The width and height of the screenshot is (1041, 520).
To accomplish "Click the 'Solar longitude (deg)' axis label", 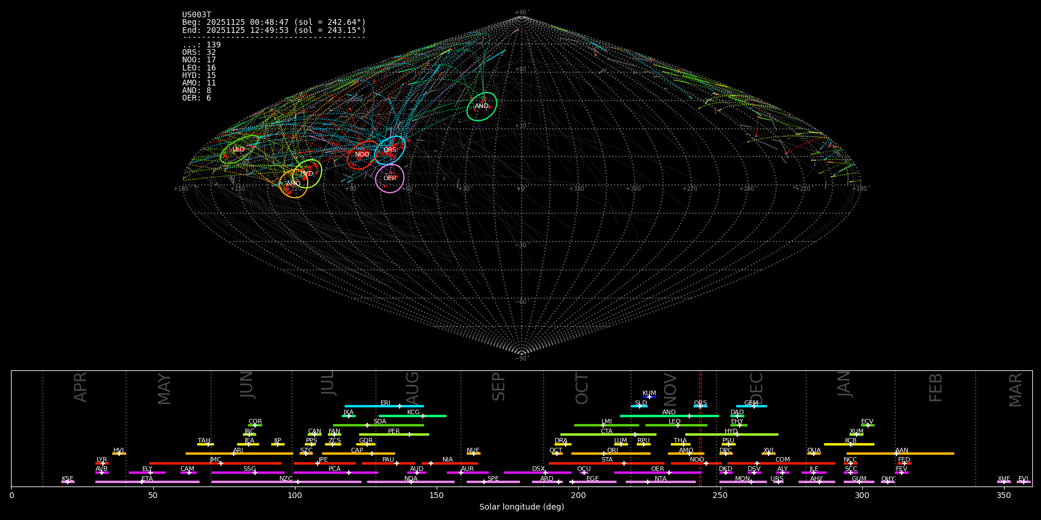I will pyautogui.click(x=522, y=507).
